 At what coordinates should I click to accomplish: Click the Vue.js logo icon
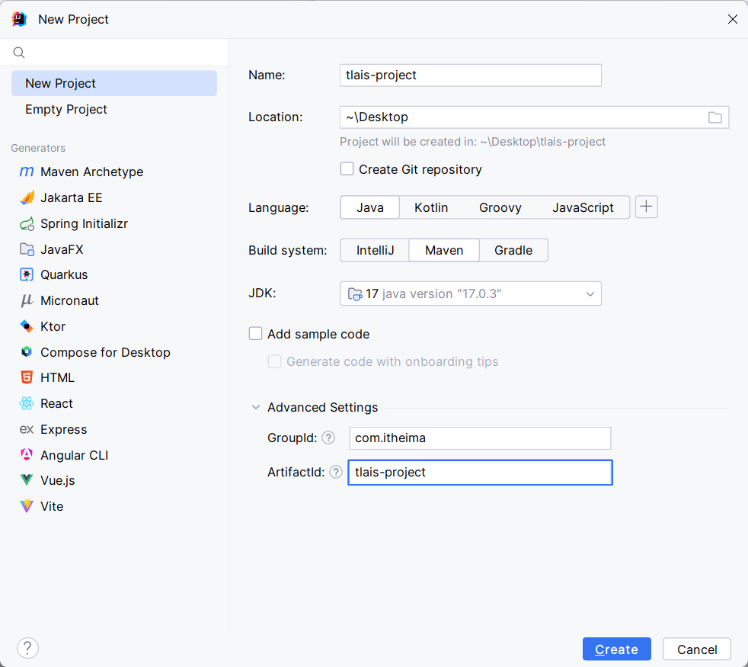click(27, 479)
